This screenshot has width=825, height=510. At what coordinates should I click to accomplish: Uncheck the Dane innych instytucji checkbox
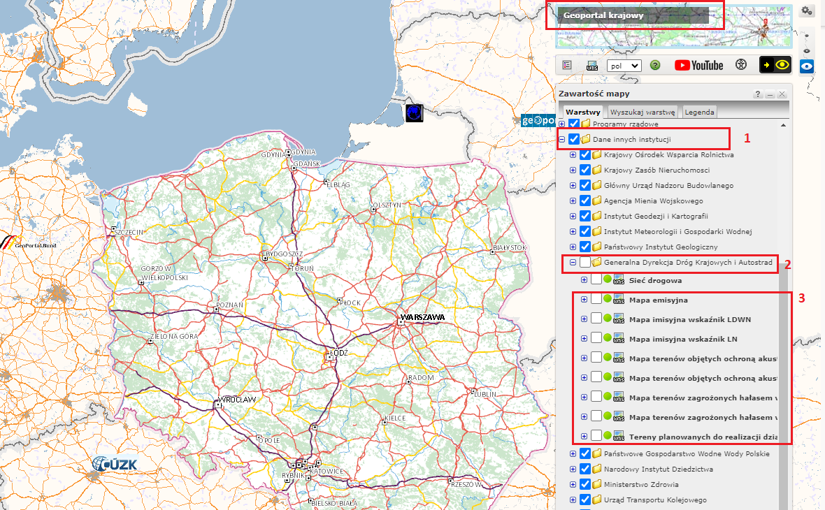574,139
